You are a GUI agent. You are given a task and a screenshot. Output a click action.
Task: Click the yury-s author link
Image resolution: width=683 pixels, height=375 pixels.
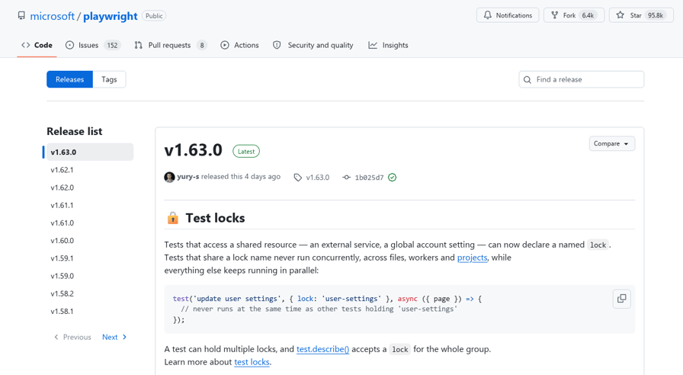pos(188,176)
